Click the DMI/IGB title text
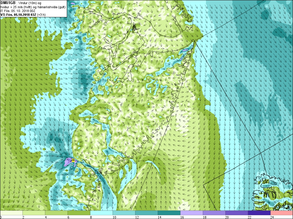The image size is (293, 219). click(8, 3)
